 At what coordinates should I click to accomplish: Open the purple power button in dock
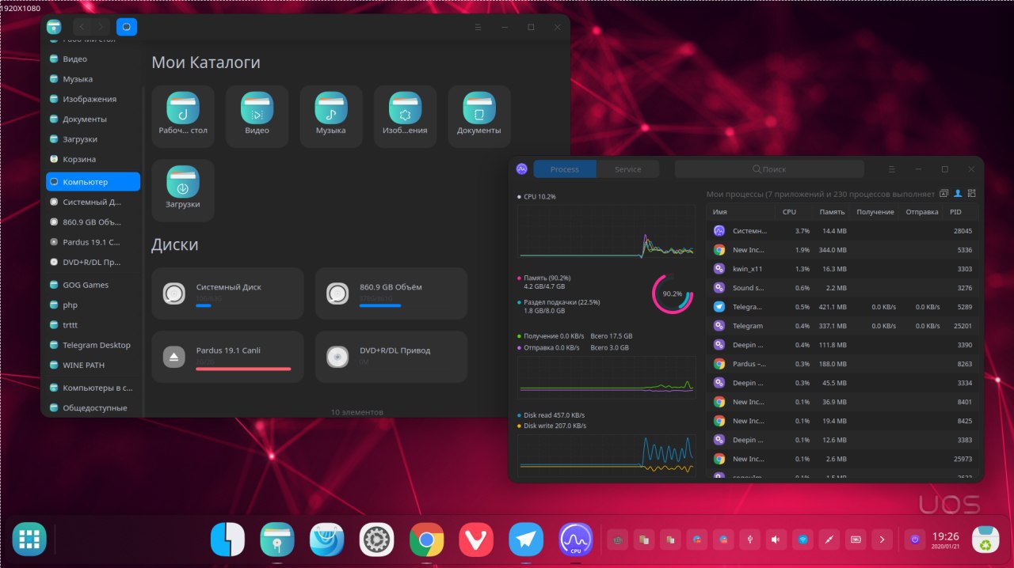(x=915, y=540)
